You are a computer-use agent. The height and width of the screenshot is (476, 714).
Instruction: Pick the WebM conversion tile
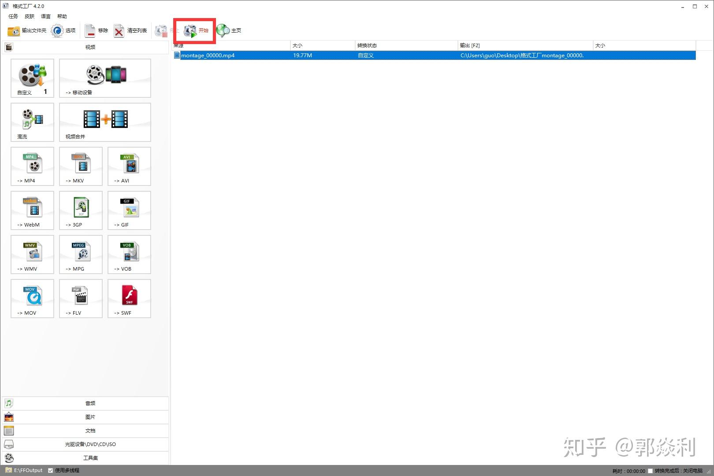pyautogui.click(x=32, y=210)
